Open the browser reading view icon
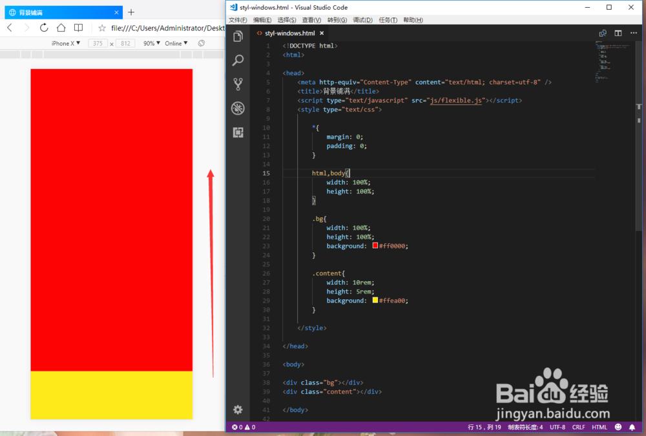Screen dimensions: 646x436 coord(78,28)
